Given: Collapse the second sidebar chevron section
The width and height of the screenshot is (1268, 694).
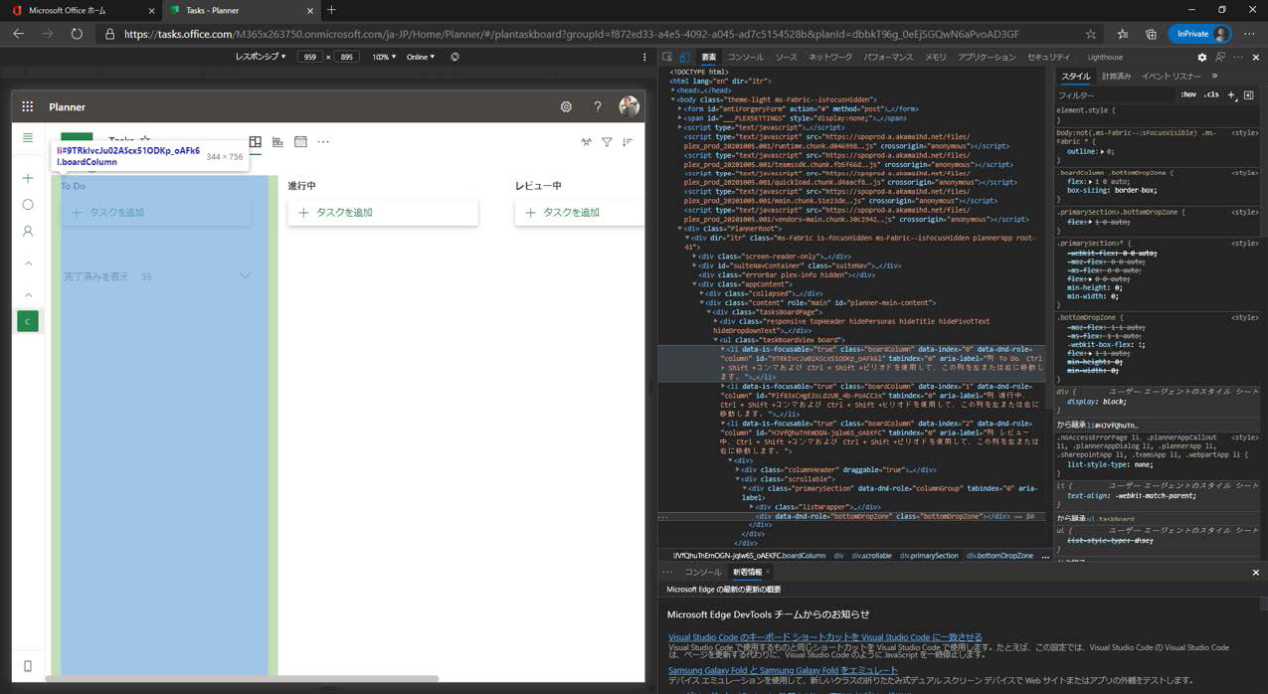Looking at the screenshot, I should (28, 295).
